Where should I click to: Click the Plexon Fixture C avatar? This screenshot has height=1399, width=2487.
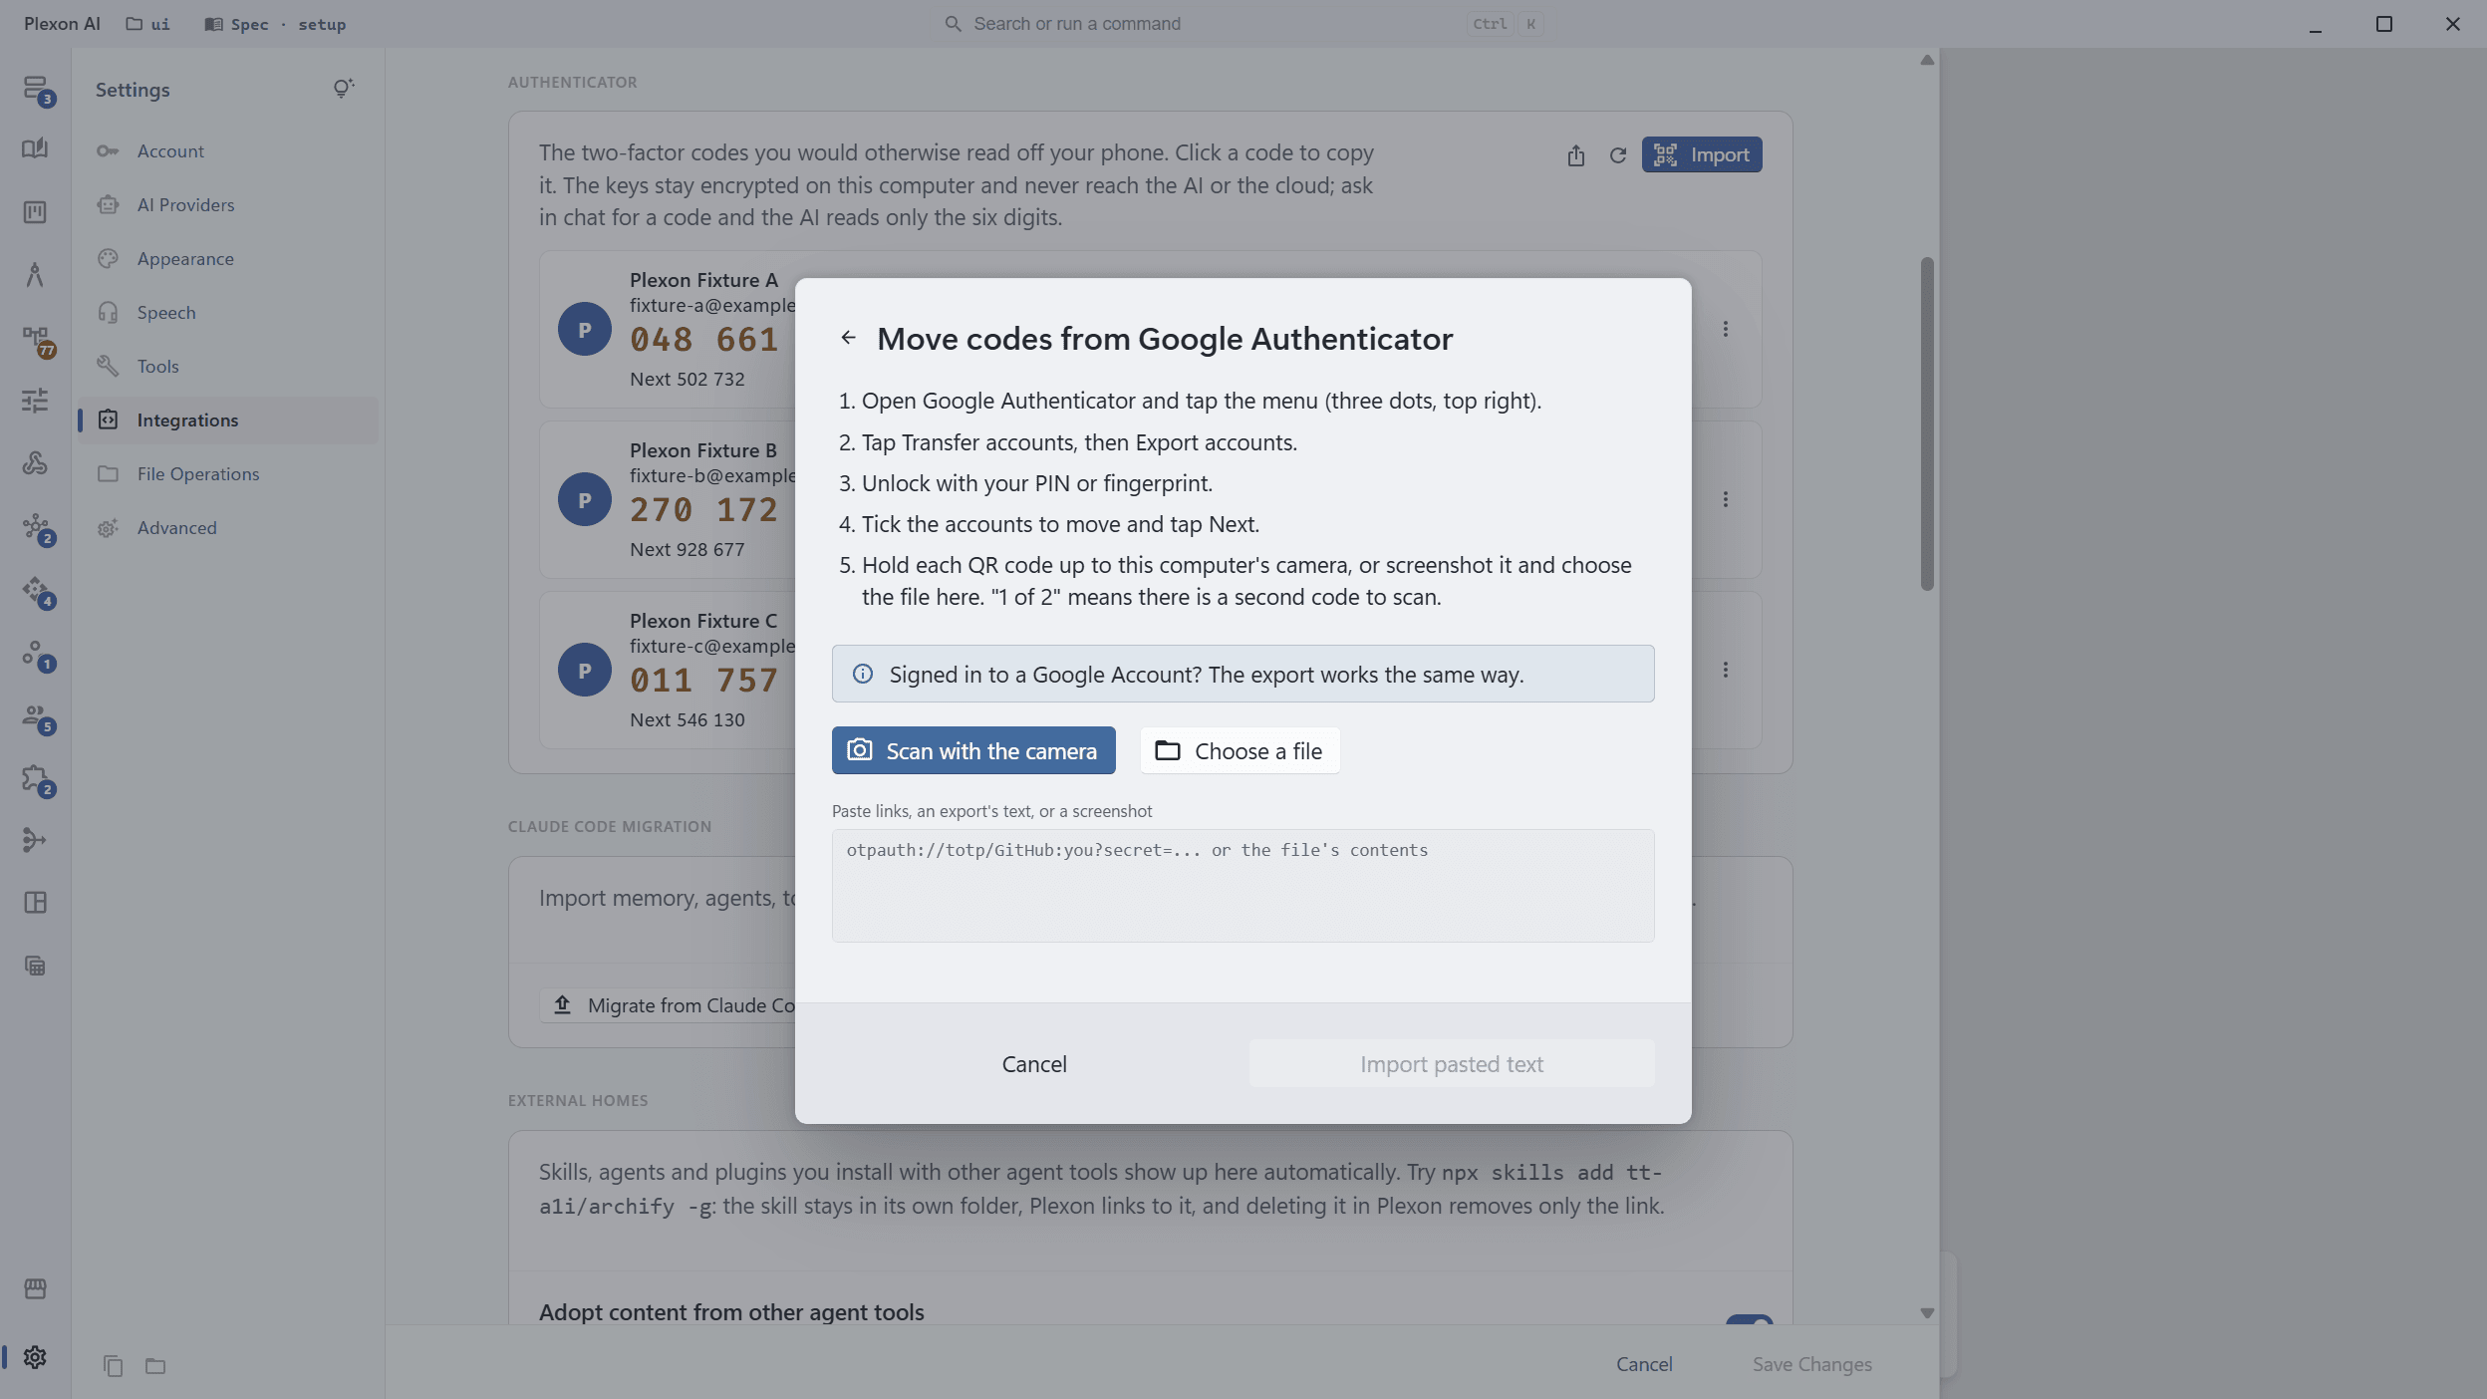[x=585, y=670]
